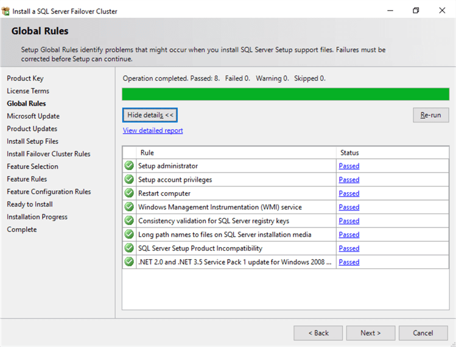
Task: Open the View detailed report link
Action: click(153, 131)
